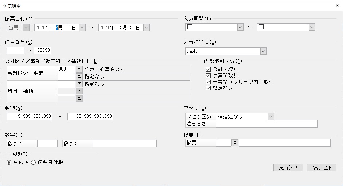Image resolution: width=343 pixels, height=186 pixels.
Task: Toggle the 入力期間 end date checkbox
Action: pos(261,27)
